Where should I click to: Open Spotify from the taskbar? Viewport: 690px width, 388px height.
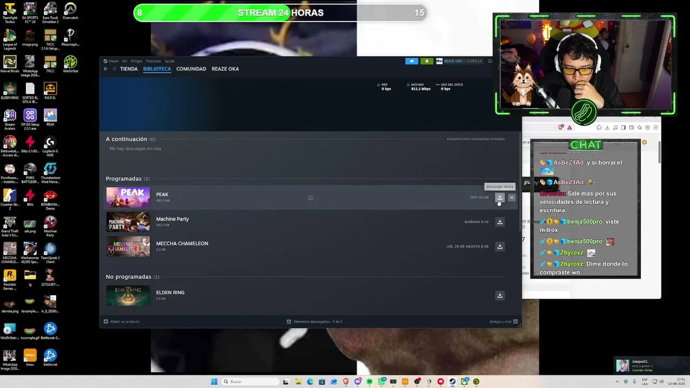click(369, 382)
